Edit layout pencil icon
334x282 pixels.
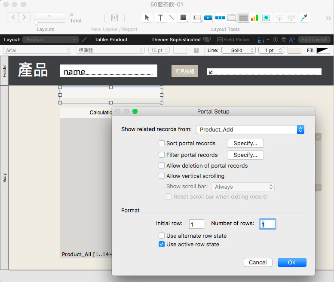pos(84,40)
